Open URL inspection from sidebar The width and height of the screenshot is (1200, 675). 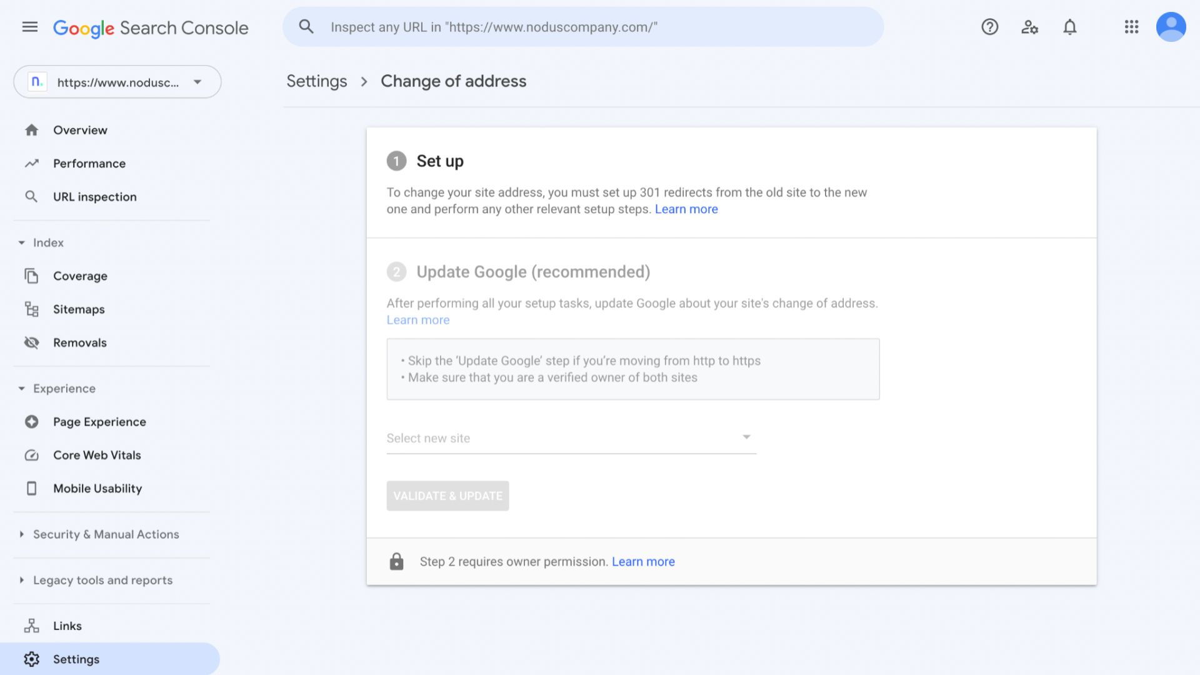coord(94,196)
